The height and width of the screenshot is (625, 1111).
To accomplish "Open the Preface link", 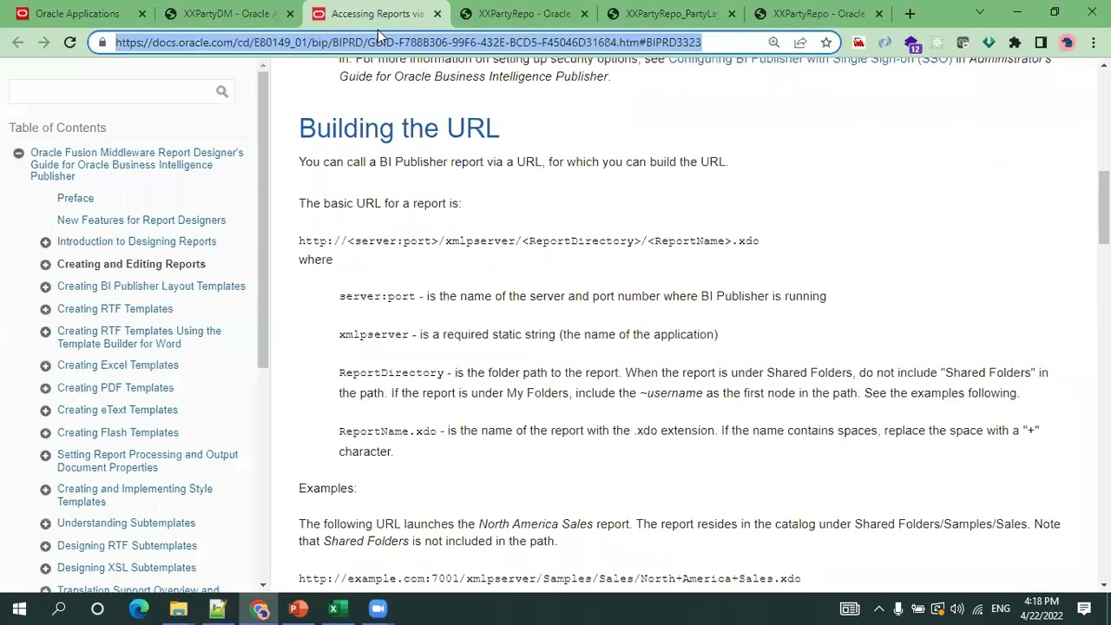I will coord(76,198).
